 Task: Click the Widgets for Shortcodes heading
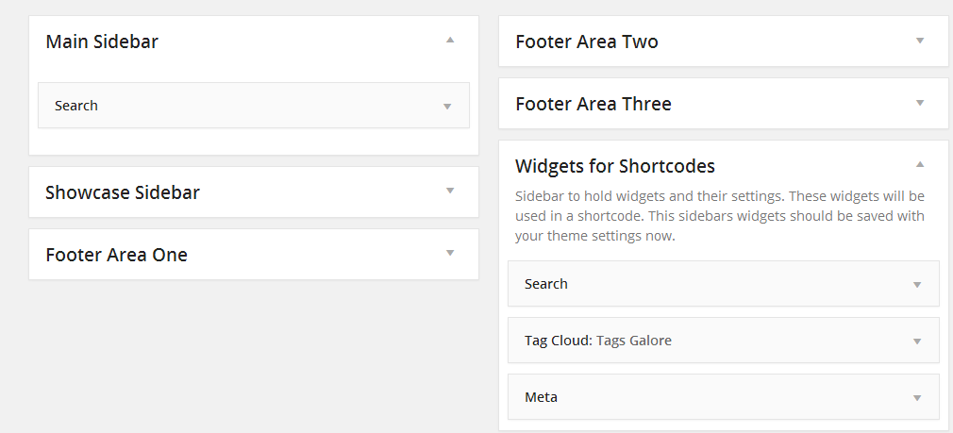click(x=615, y=166)
